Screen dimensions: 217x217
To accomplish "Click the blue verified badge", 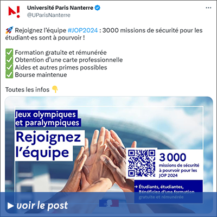I will (x=98, y=8).
